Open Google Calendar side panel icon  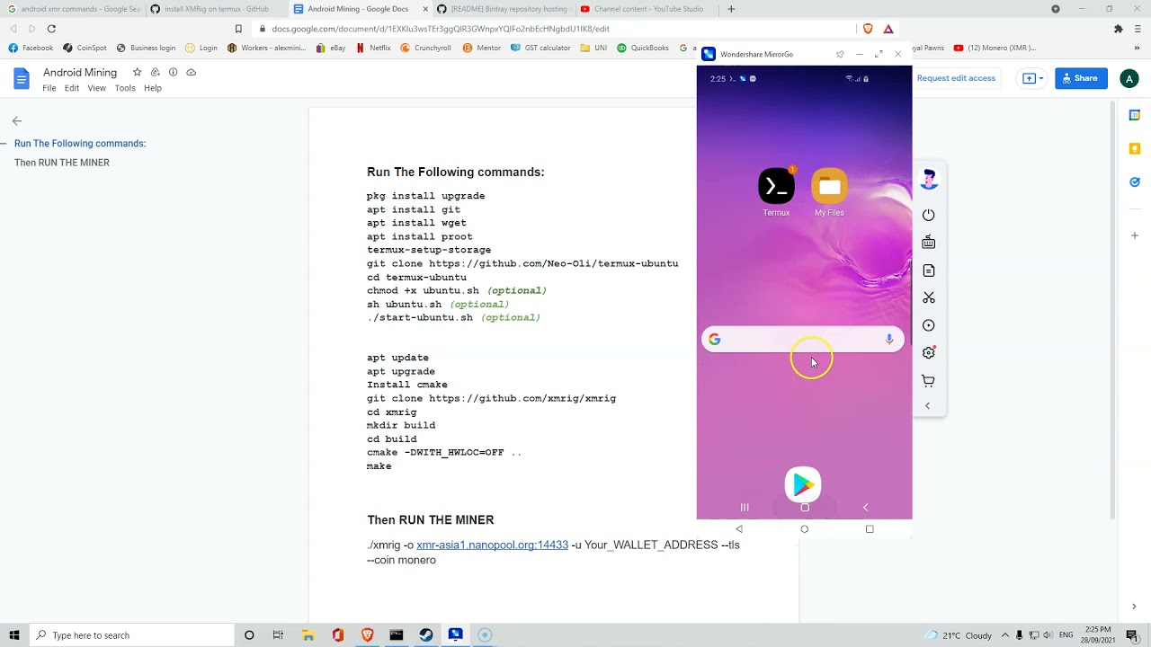1135,115
